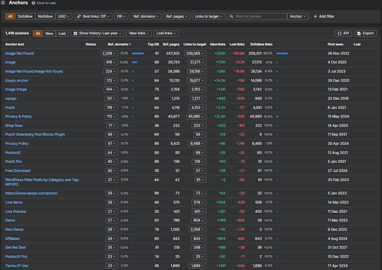Expand the 2,209 ref. domains dropdown

(x=109, y=53)
